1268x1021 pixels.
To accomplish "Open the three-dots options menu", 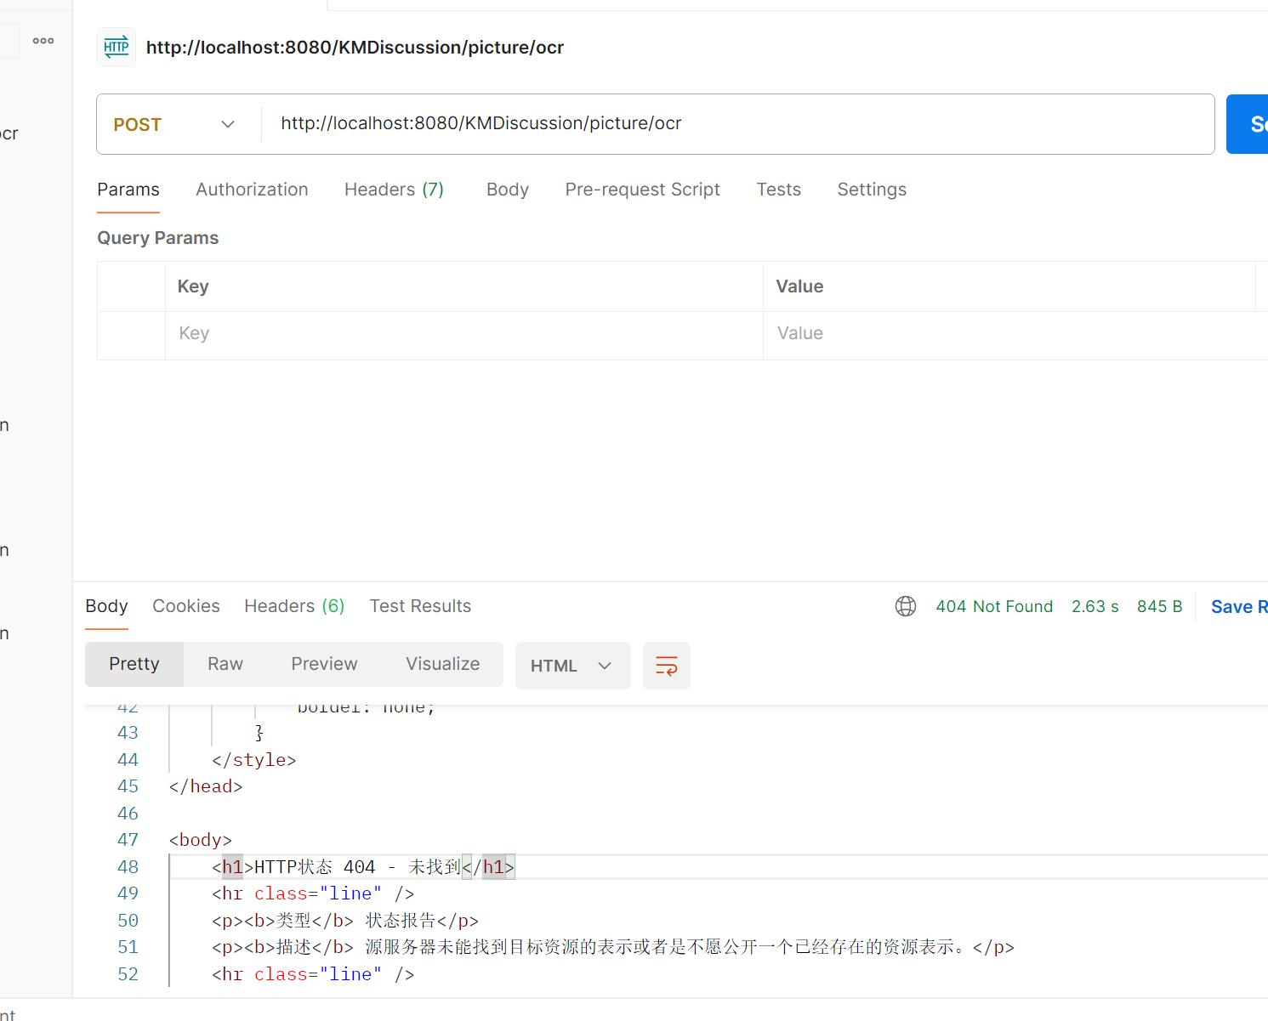I will tap(43, 41).
